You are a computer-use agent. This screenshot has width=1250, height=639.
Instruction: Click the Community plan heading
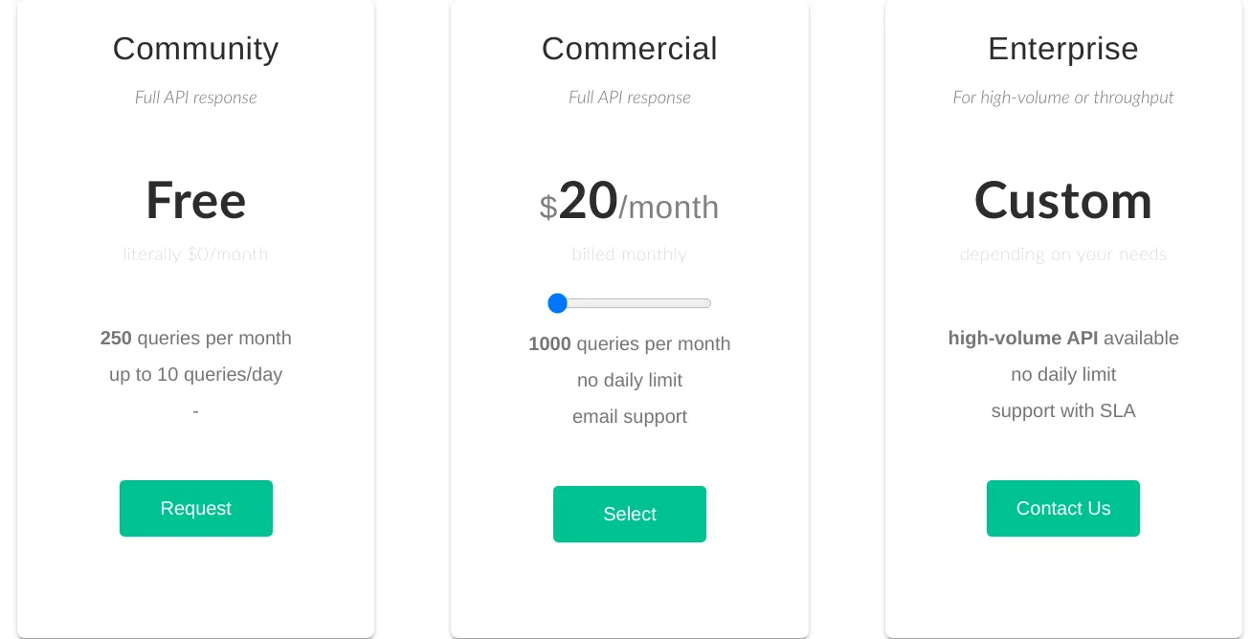coord(195,49)
